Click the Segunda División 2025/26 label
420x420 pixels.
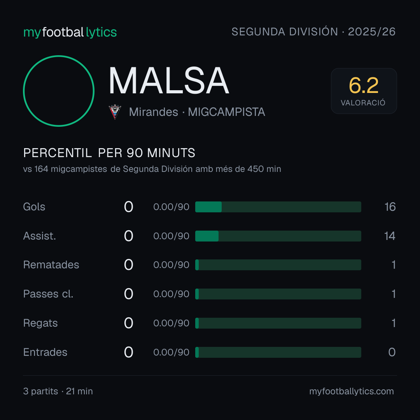313,31
